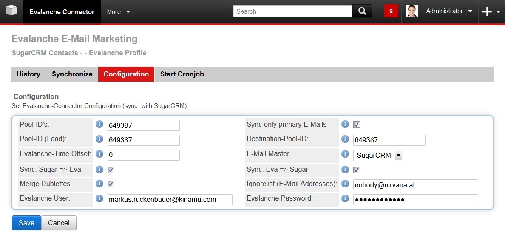Image resolution: width=505 pixels, height=235 pixels.
Task: Click the Administrator avatar picture
Action: [411, 11]
